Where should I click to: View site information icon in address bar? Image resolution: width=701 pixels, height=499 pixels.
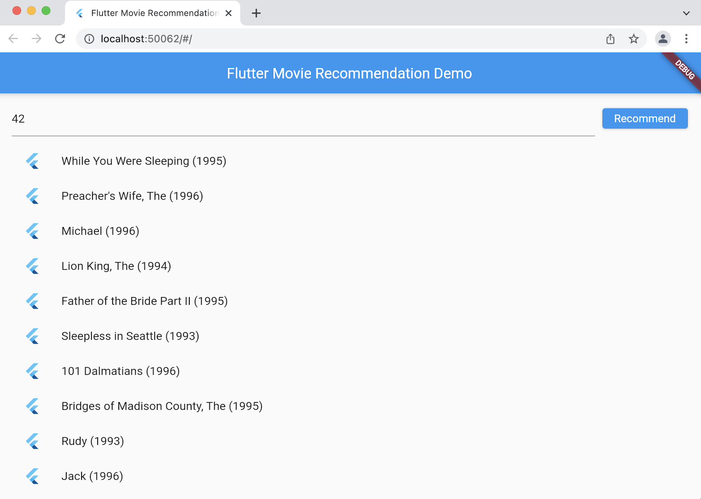pos(89,39)
